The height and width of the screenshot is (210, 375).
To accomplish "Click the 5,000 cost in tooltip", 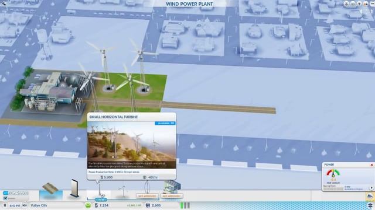I will click(106, 177).
